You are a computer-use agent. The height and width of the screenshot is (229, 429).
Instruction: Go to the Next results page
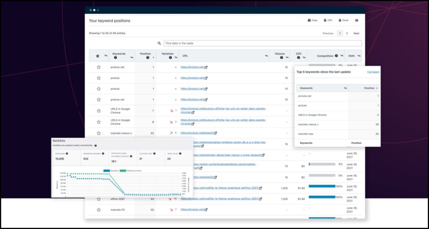click(356, 33)
